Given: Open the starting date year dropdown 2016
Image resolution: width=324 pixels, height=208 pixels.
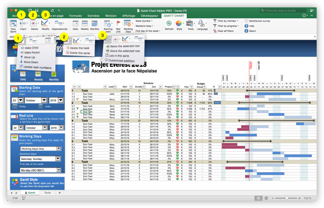Looking at the screenshot, I should 61,100.
